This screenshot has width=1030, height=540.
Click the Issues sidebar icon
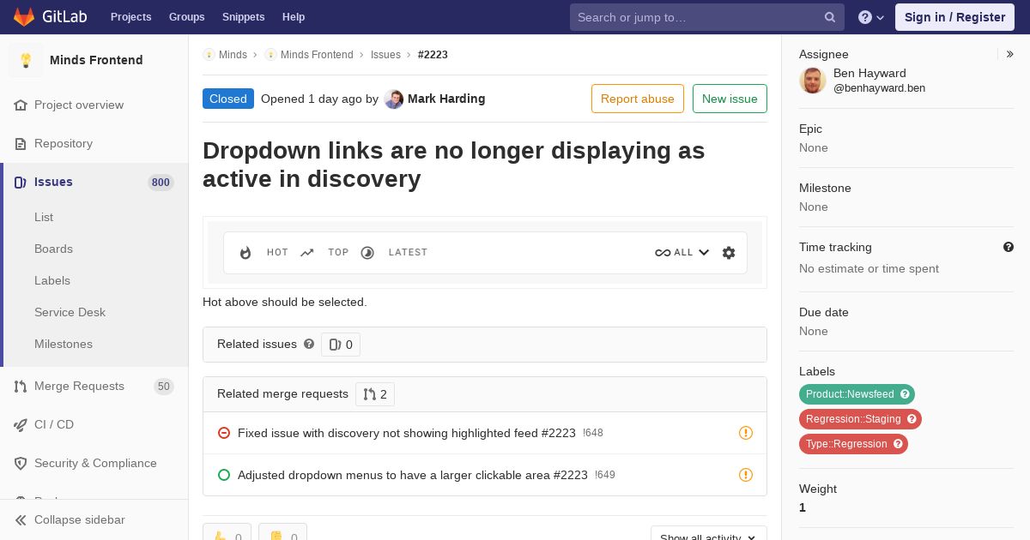pos(21,183)
